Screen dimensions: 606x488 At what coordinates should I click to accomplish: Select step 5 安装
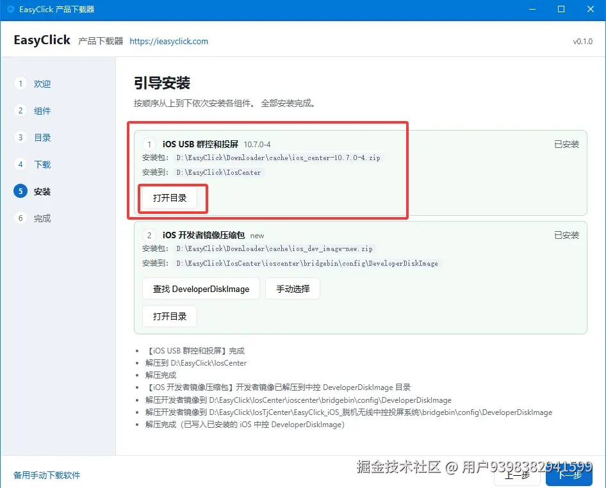[33, 191]
